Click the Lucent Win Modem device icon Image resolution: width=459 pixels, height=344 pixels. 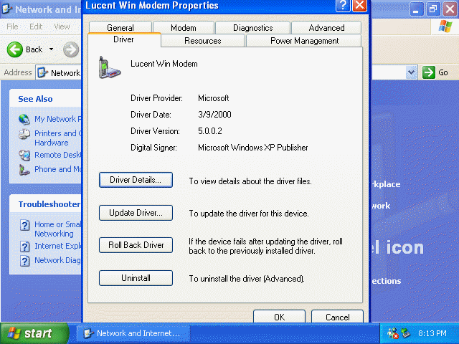pos(110,67)
